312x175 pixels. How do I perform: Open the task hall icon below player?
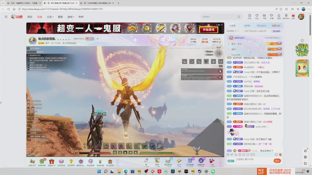[x=32, y=162]
